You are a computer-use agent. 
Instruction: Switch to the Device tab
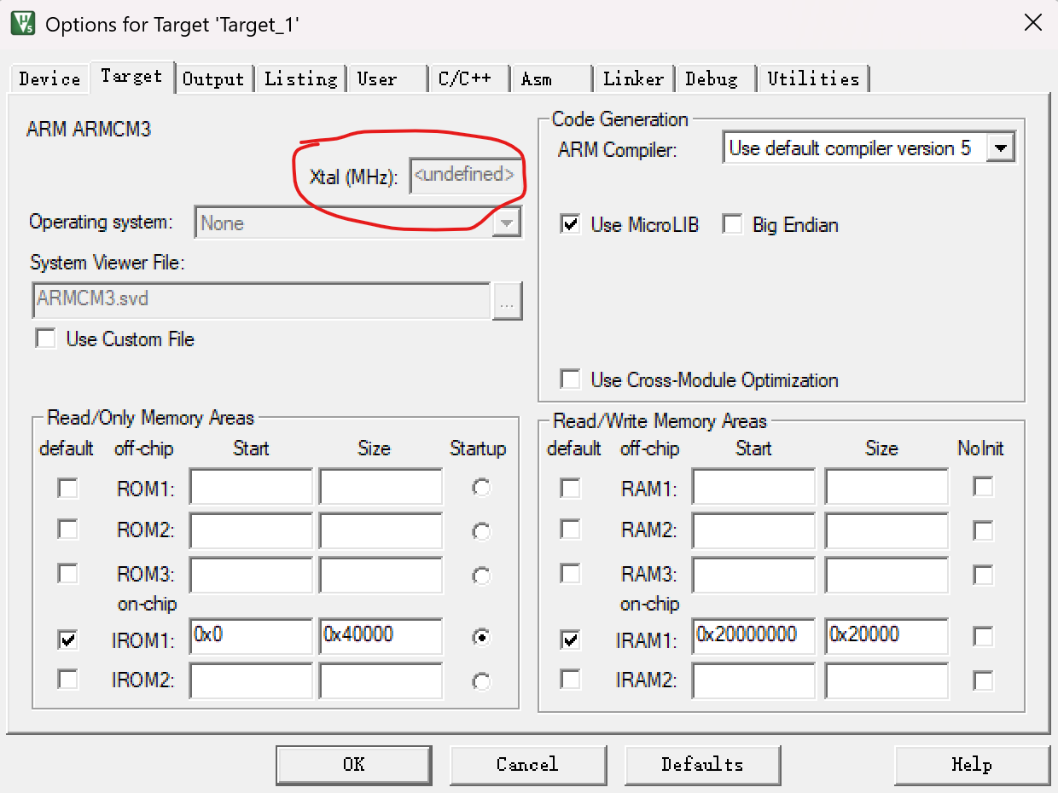[x=49, y=78]
